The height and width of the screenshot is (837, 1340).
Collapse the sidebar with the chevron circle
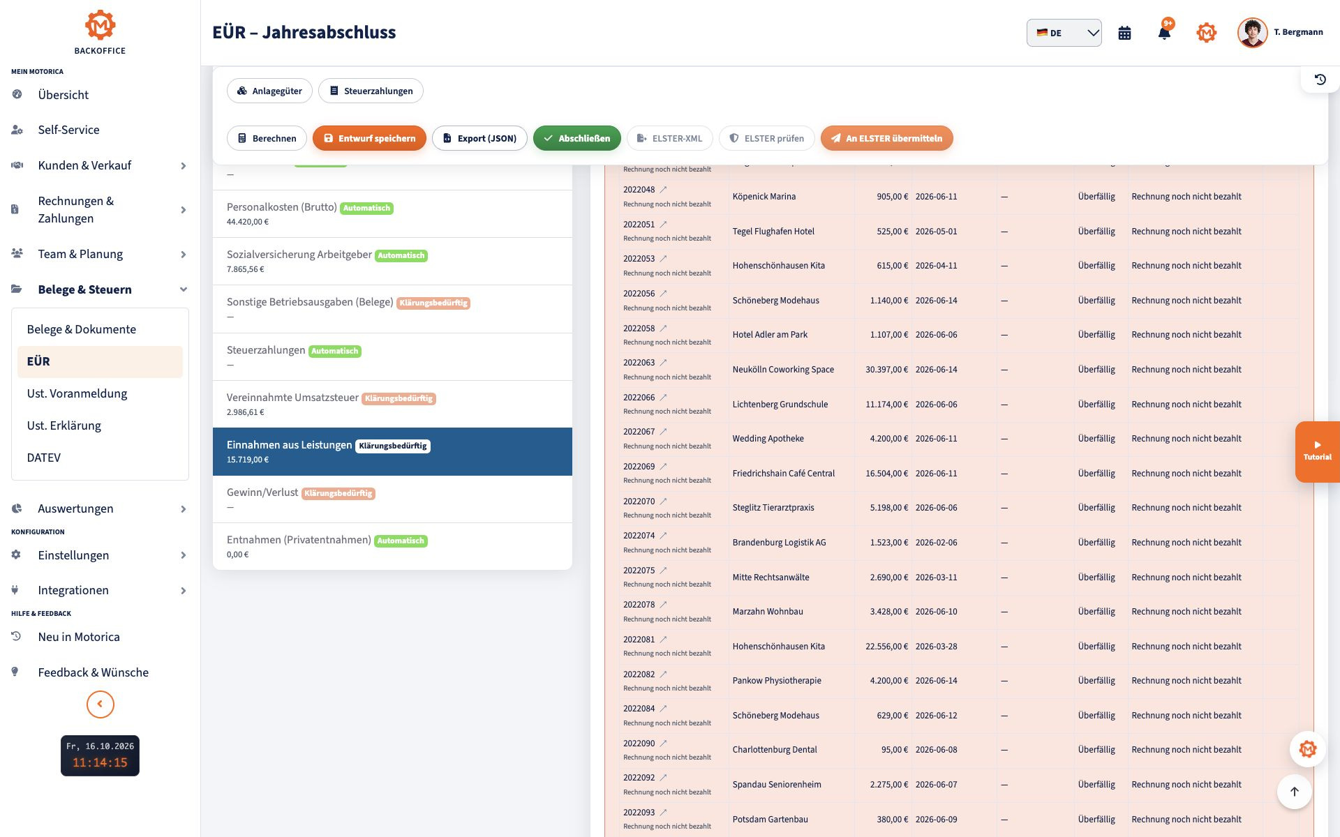click(100, 704)
